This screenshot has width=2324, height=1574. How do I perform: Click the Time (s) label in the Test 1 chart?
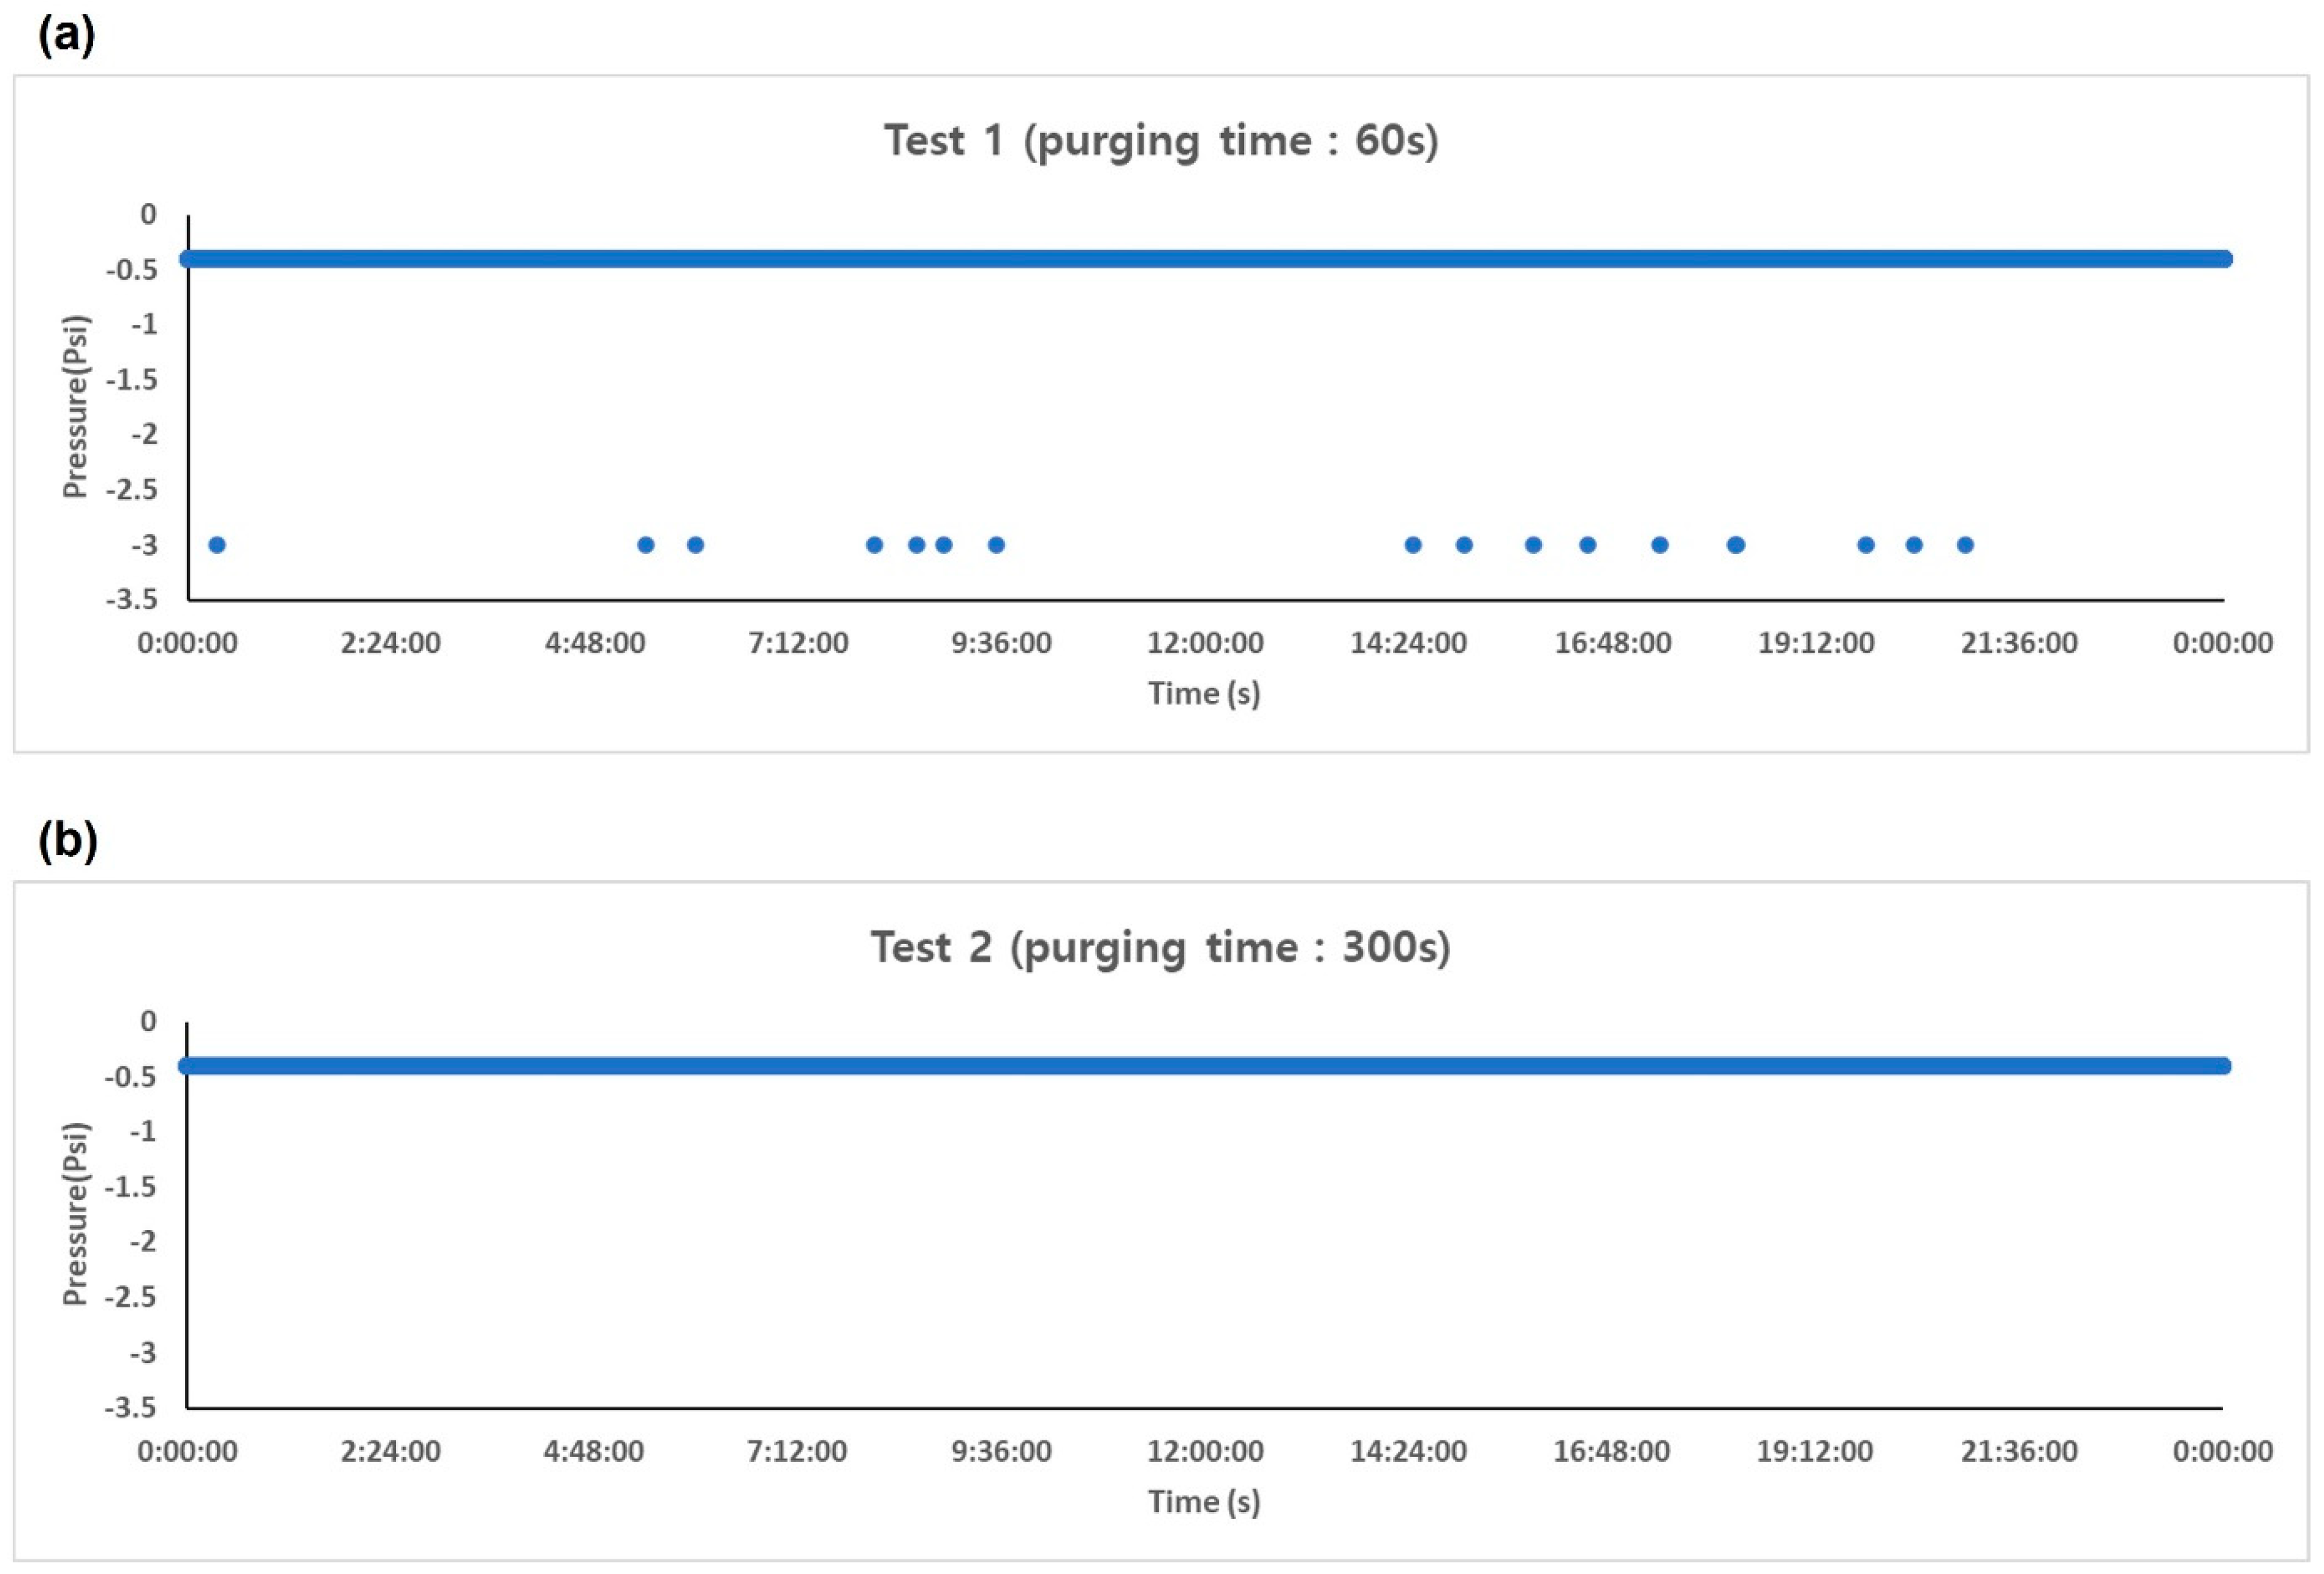coord(1204,693)
